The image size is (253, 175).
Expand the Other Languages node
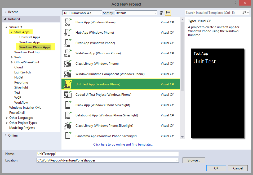point(7,118)
